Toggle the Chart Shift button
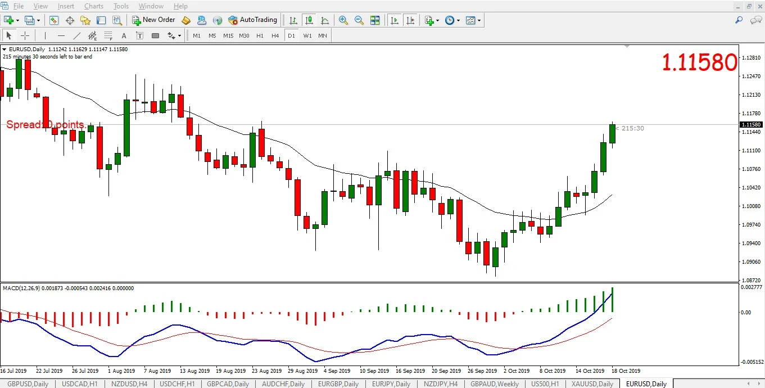This screenshot has width=765, height=388. pyautogui.click(x=410, y=20)
